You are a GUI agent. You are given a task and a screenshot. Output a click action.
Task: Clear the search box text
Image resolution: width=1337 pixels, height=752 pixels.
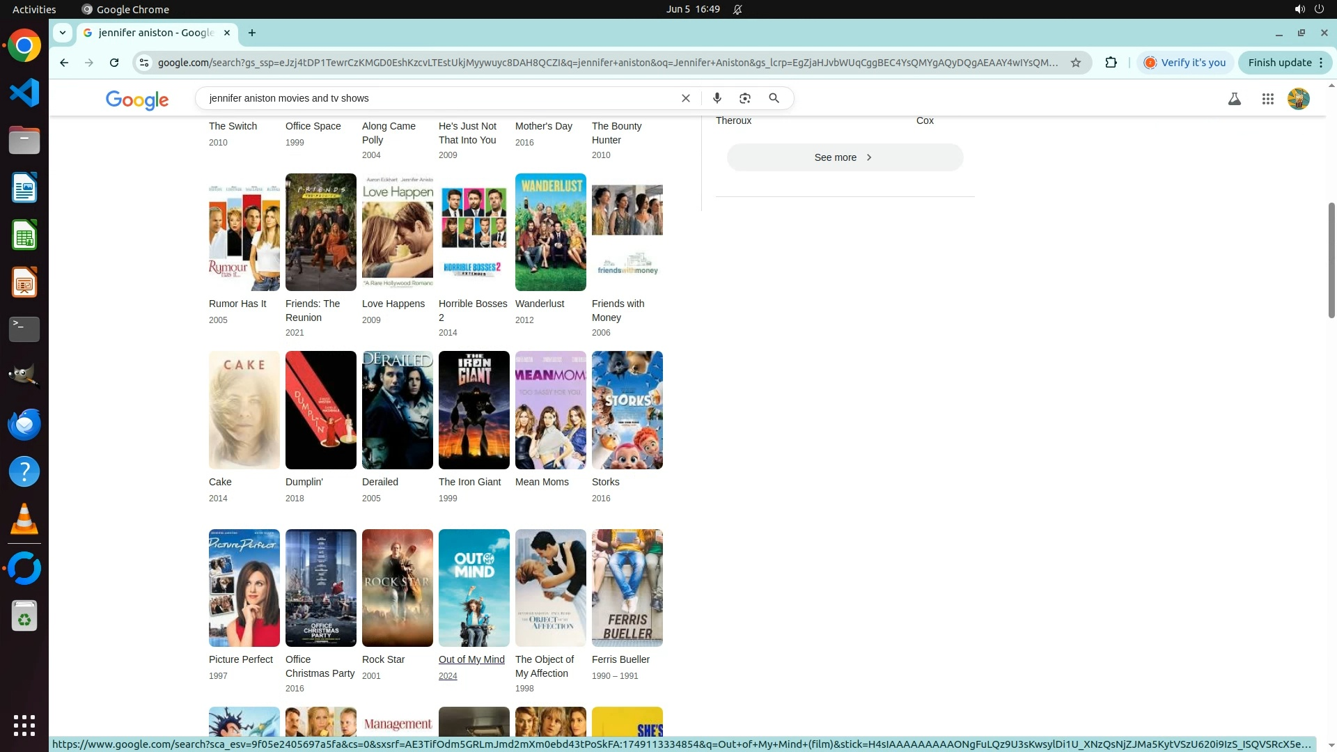pos(685,98)
